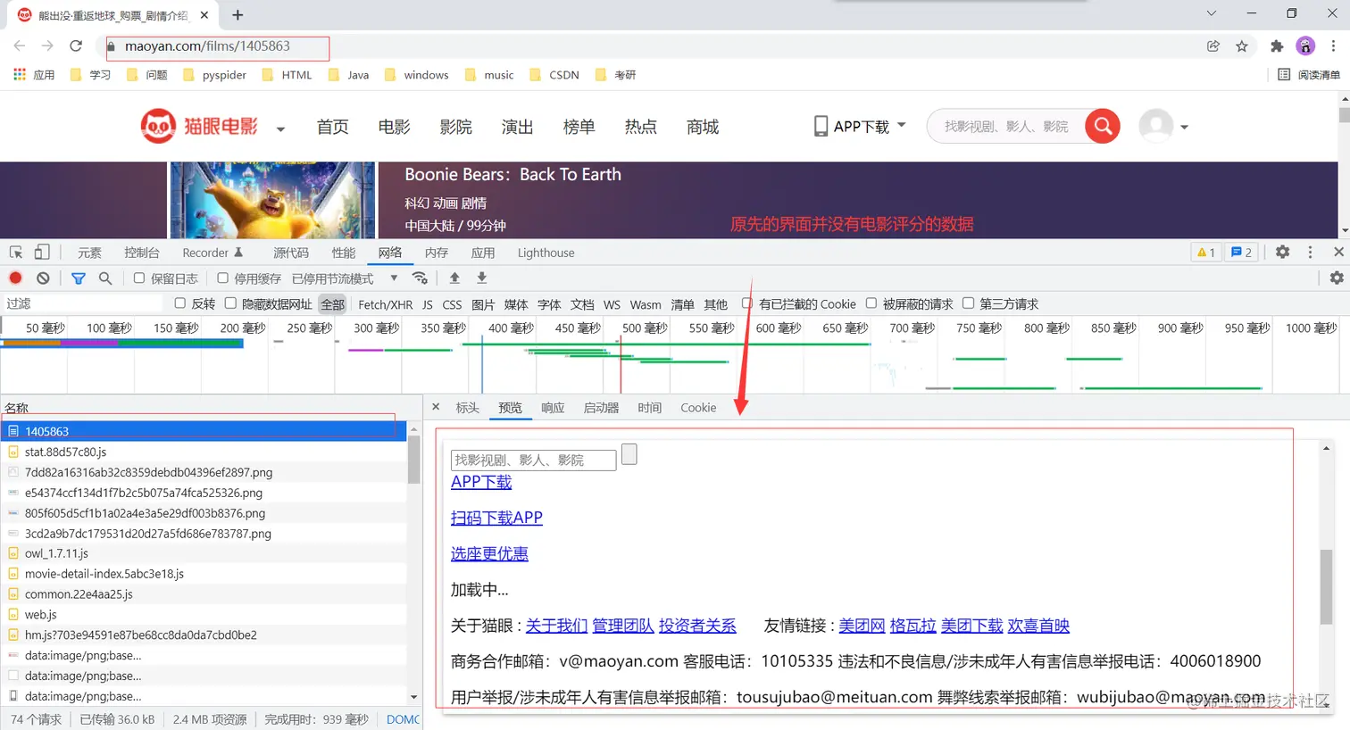The width and height of the screenshot is (1350, 730).
Task: Select the 响应 response tab
Action: coord(553,408)
